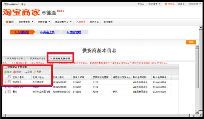Screen dimensions: 204x119
Task: Switch to tab 1: 供货商基本信息
Action: (14, 58)
